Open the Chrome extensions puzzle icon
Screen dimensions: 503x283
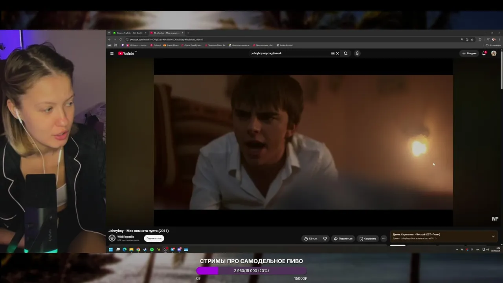[480, 40]
